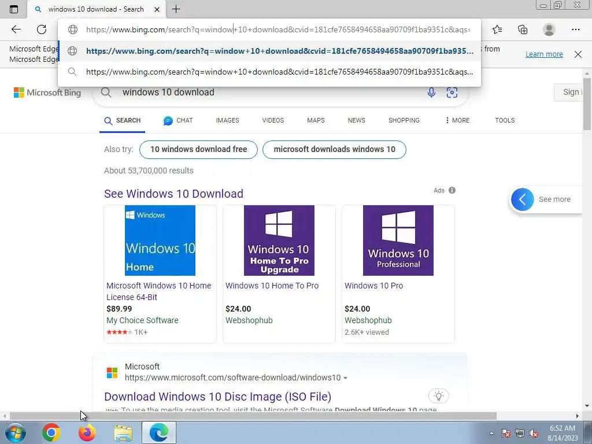The image size is (592, 444).
Task: Try 'microsoft downloads windows 10' suggestion
Action: (x=334, y=150)
